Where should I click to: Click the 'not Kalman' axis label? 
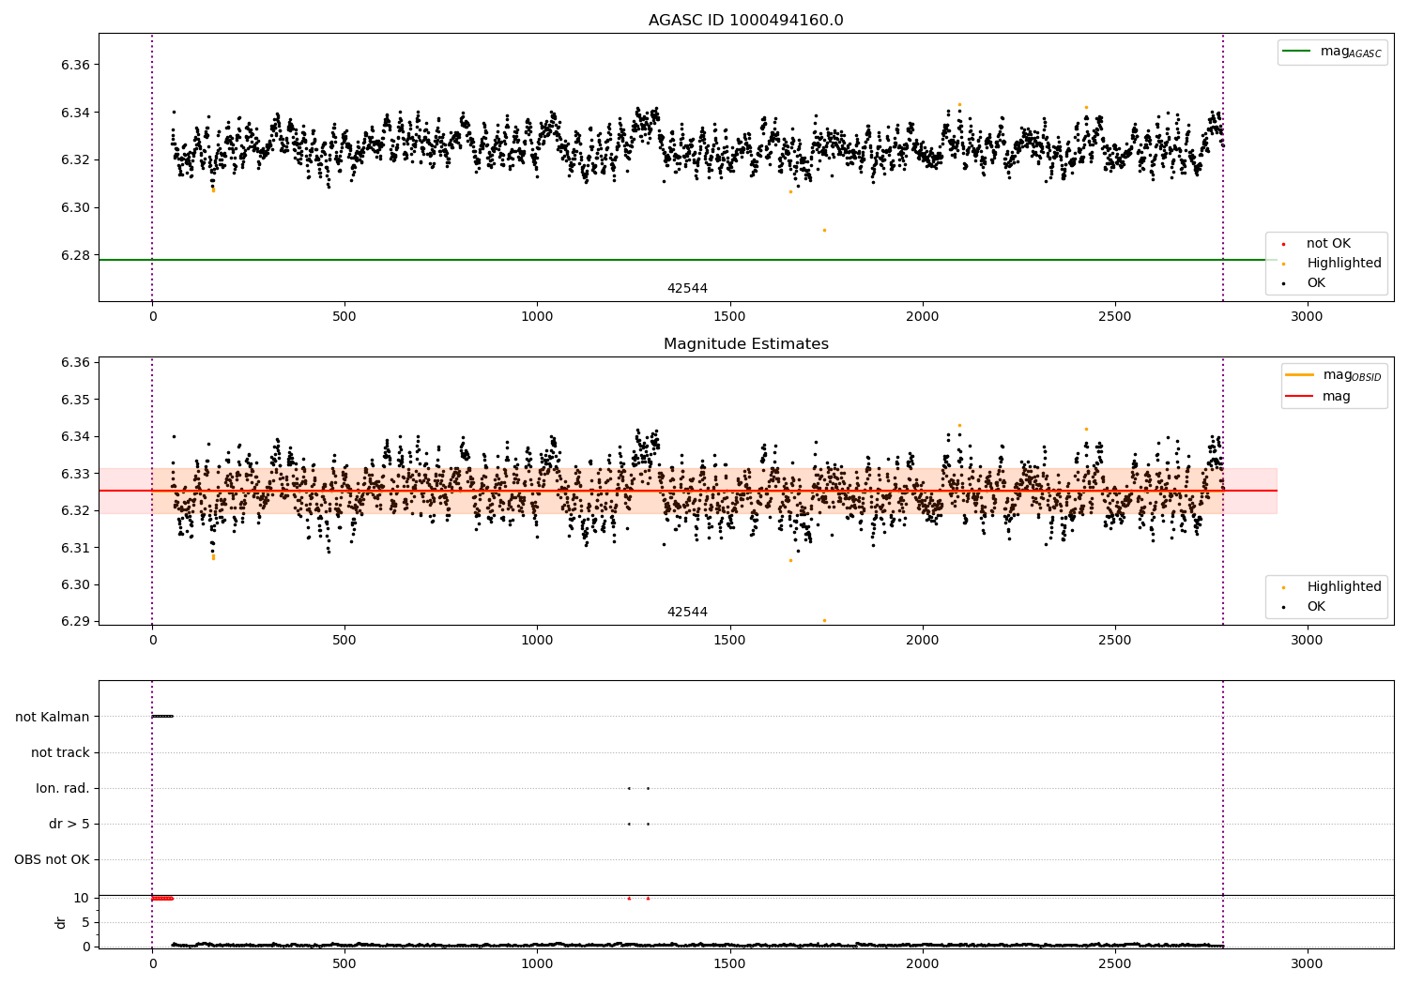point(53,718)
